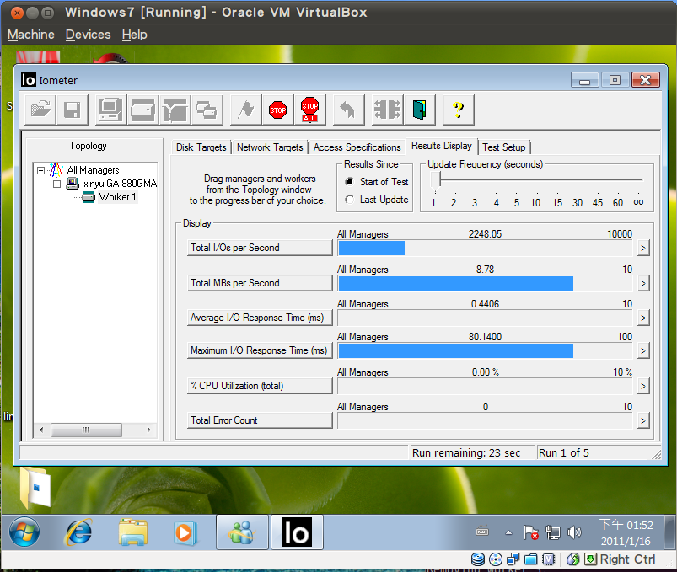The image size is (677, 572).
Task: Open Windows Live Messenger taskbar icon
Action: click(242, 532)
